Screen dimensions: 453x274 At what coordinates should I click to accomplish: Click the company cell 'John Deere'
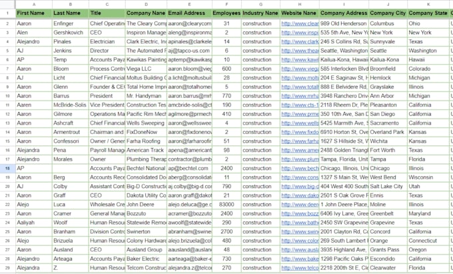146,205
